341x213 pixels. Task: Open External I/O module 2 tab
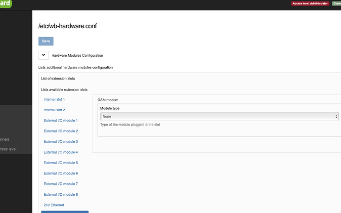click(61, 131)
